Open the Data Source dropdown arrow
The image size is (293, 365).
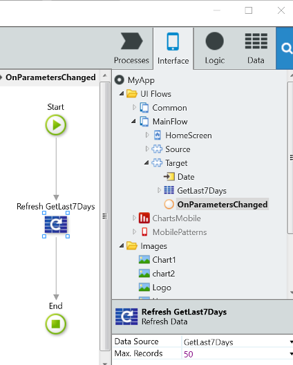(291, 342)
